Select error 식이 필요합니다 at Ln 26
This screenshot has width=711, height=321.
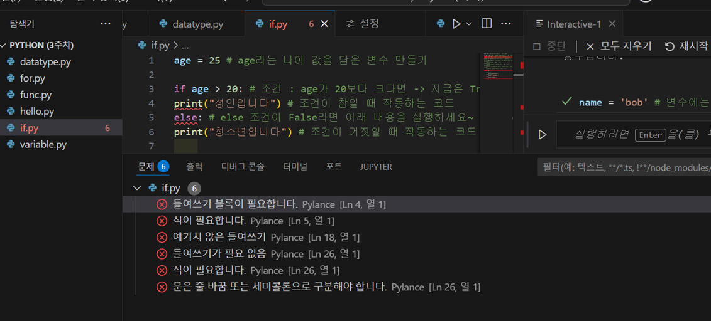point(417,270)
